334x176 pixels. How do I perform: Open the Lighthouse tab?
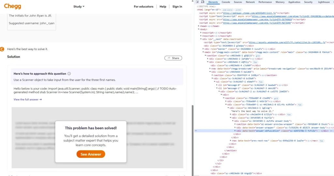[x=324, y=2]
